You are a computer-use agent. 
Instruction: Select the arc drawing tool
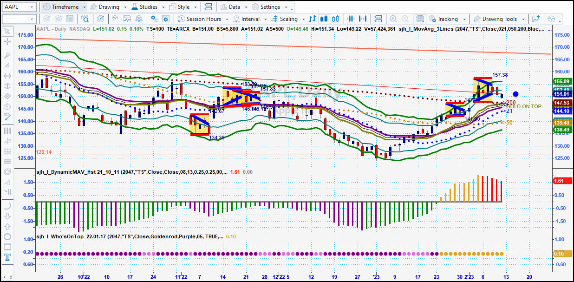click(x=7, y=206)
